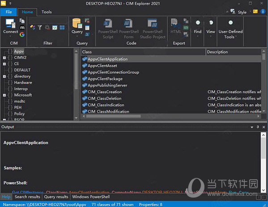Viewport: 268px width, 207px height.
Task: Click the funnel filter icon
Action: coord(40,28)
